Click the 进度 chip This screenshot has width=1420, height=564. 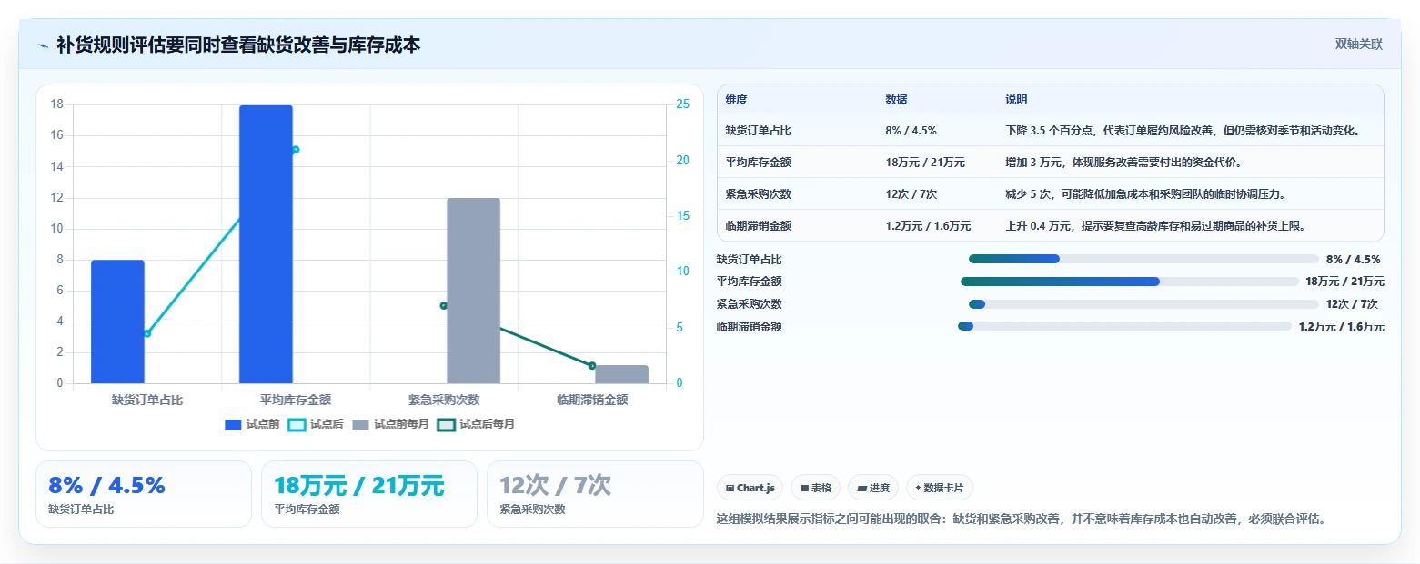[x=873, y=488]
